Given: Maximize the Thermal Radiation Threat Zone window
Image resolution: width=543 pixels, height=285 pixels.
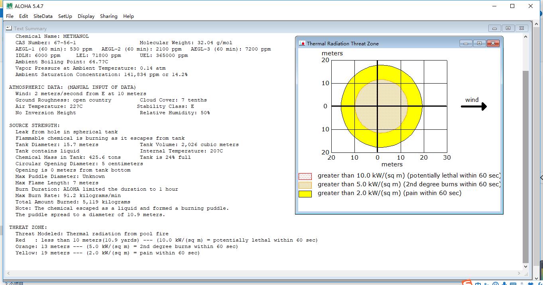Looking at the screenshot, I should click(479, 43).
